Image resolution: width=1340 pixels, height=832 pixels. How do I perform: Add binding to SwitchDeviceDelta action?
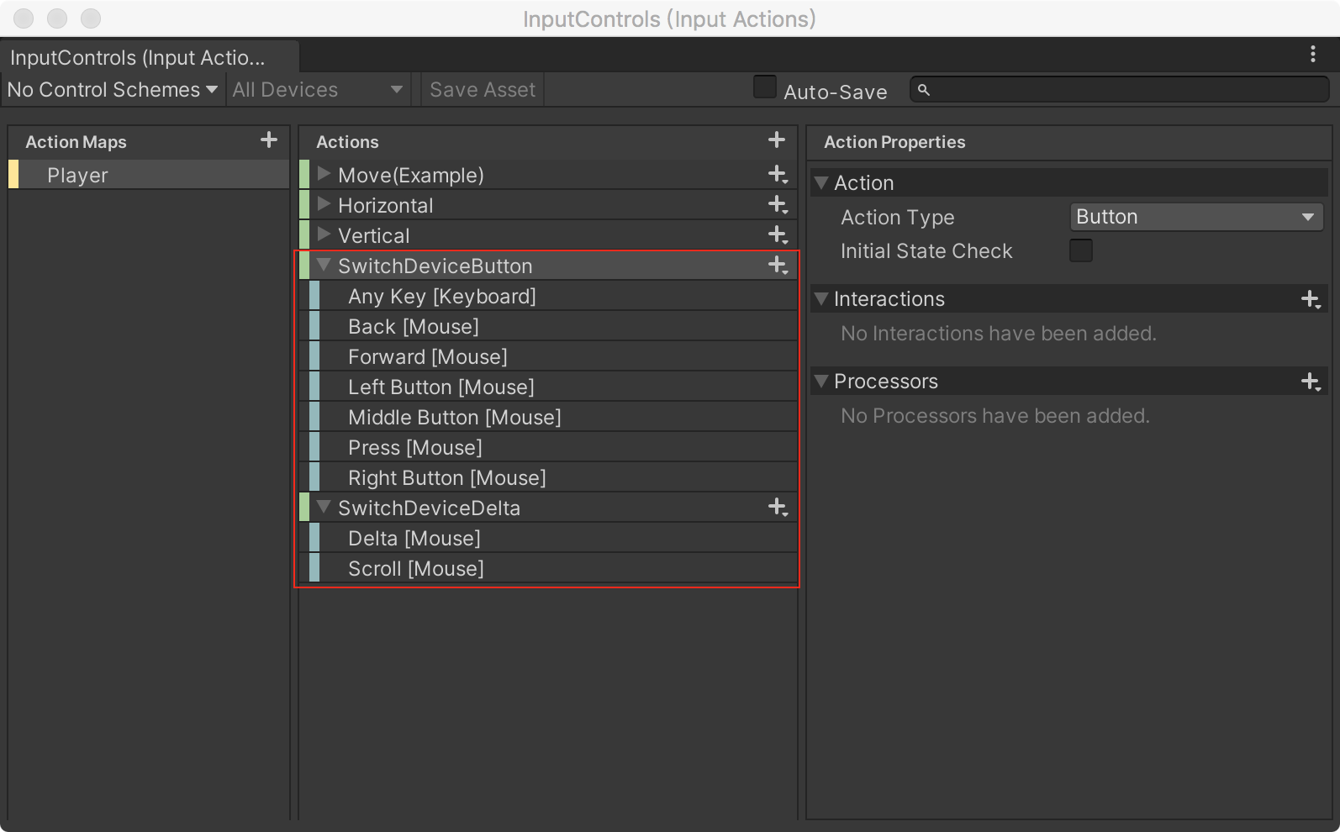coord(778,508)
